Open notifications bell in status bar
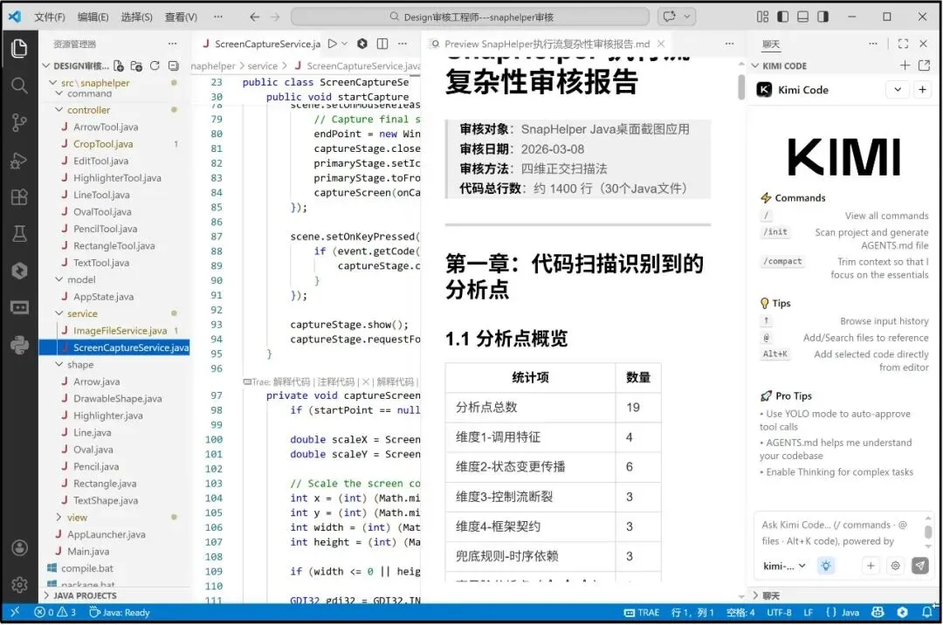943x625 pixels. tap(926, 613)
